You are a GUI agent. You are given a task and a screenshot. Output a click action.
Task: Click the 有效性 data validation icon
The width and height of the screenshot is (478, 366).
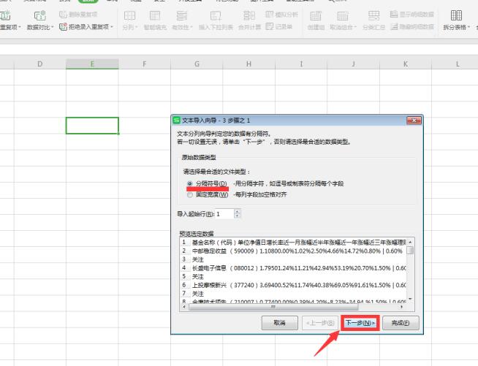(182, 15)
